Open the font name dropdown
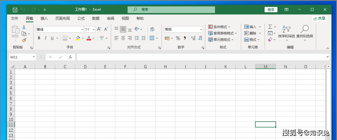 pos(82,29)
